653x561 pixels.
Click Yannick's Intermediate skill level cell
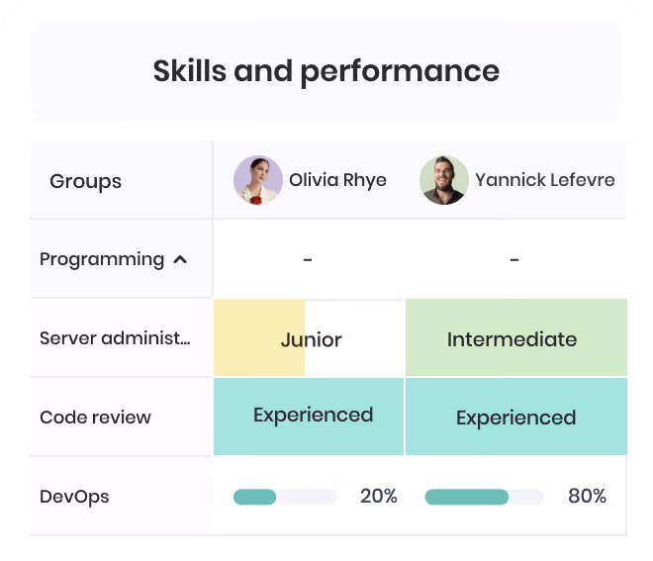(516, 337)
